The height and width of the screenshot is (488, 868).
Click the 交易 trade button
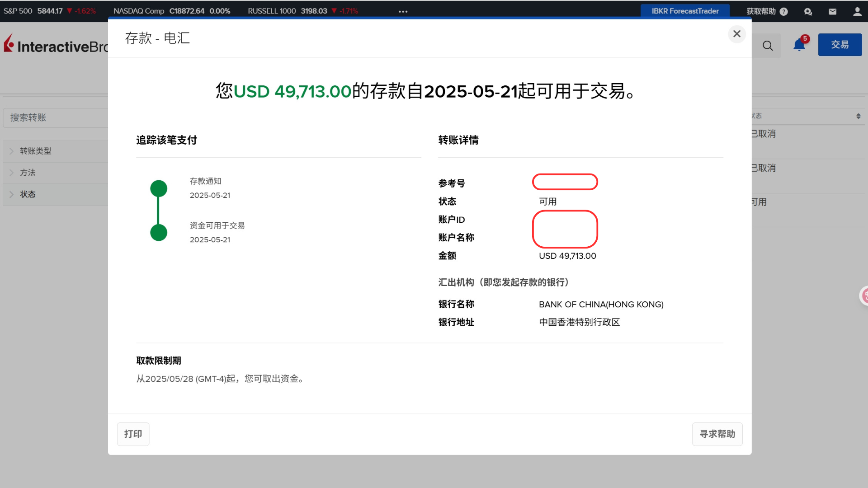840,45
